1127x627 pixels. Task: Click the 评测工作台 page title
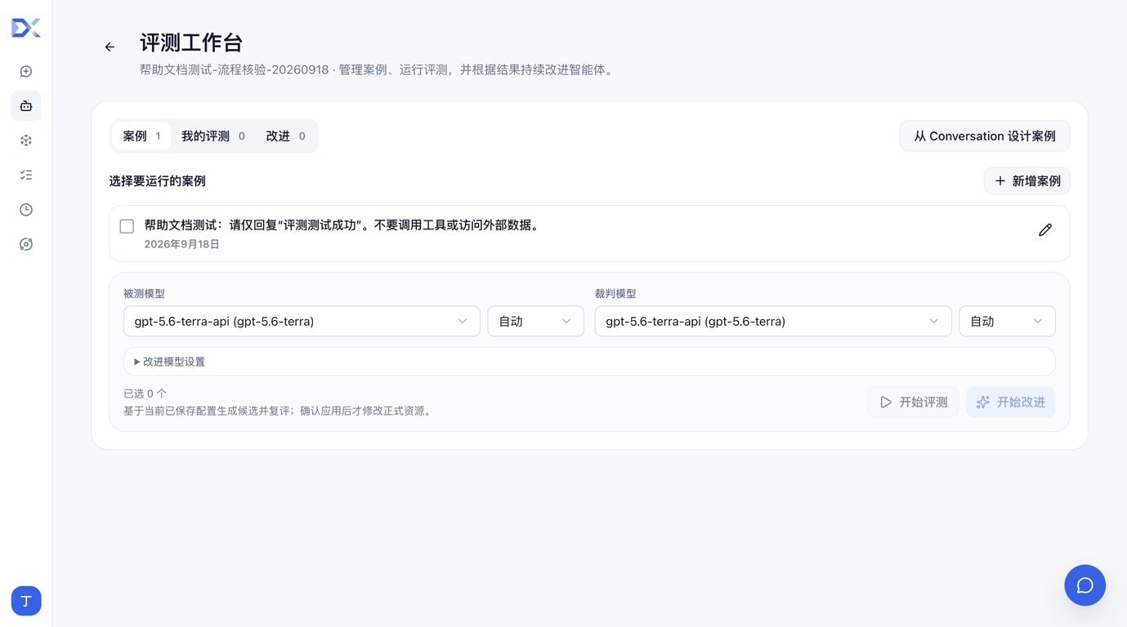191,42
